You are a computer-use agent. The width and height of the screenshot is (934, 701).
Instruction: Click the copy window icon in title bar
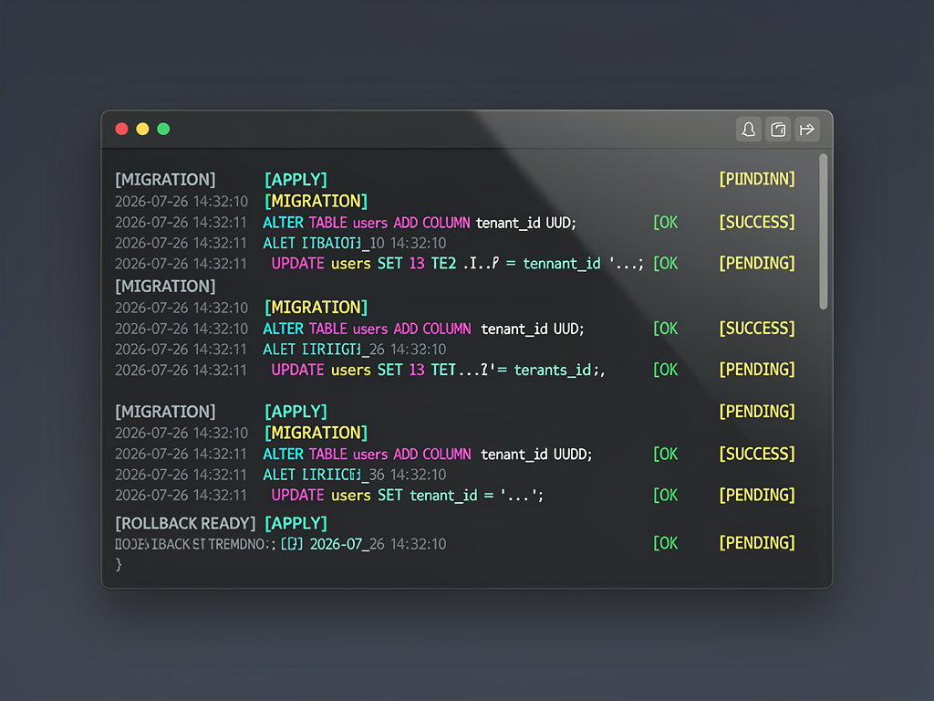(778, 130)
